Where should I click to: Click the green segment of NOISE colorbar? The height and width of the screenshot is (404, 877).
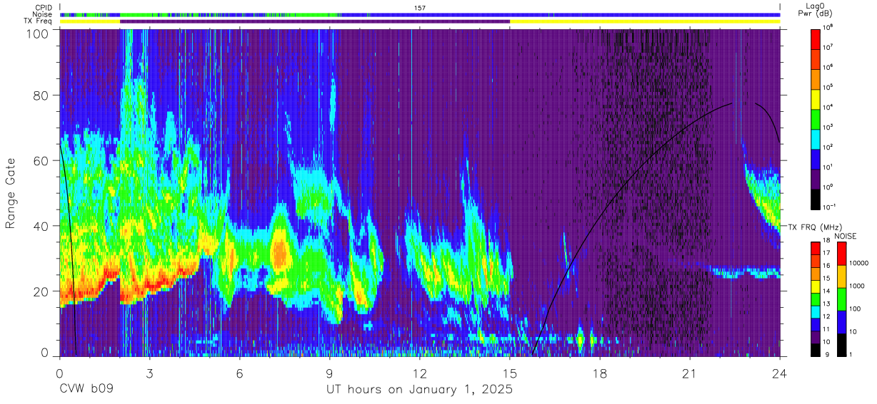point(841,299)
